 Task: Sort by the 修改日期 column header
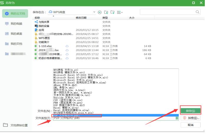81,18
